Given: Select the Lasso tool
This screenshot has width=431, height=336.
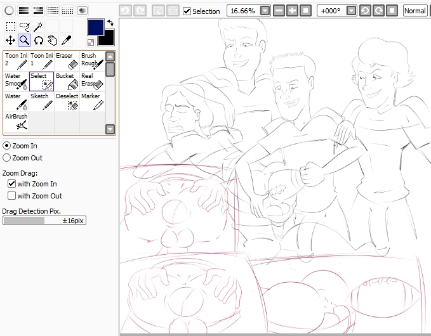Looking at the screenshot, I should coord(24,26).
